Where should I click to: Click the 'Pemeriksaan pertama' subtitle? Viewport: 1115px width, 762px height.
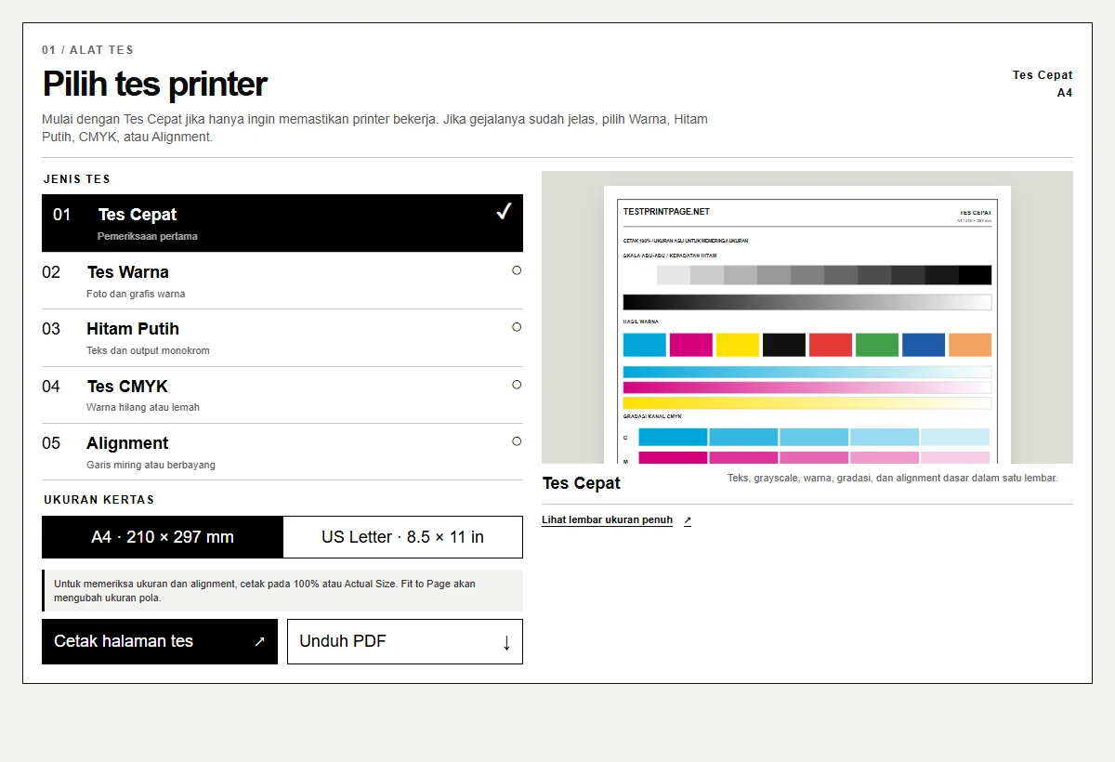coord(147,236)
